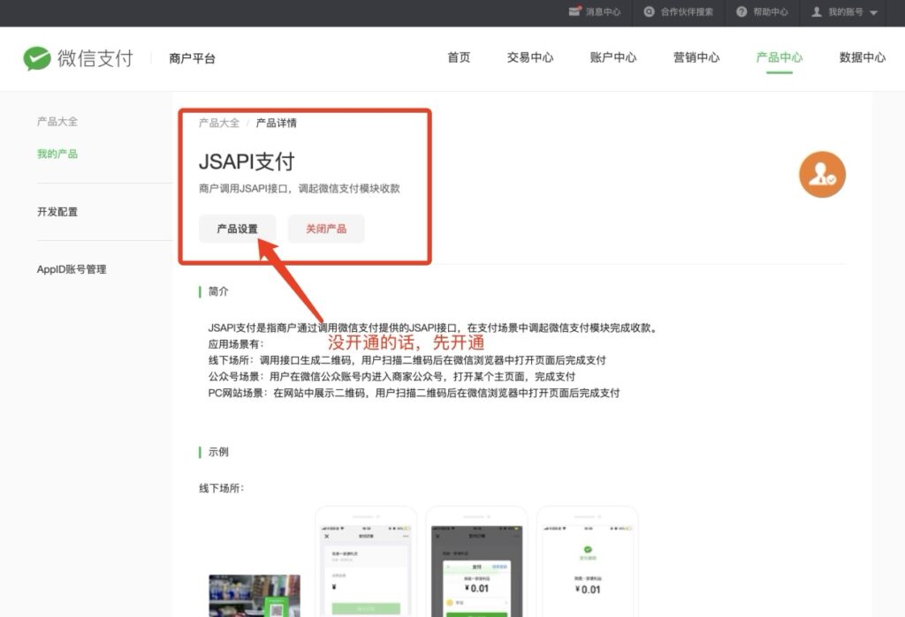Screen dimensions: 905x617
Task: Select 我的产品 in sidebar
Action: [x=57, y=154]
